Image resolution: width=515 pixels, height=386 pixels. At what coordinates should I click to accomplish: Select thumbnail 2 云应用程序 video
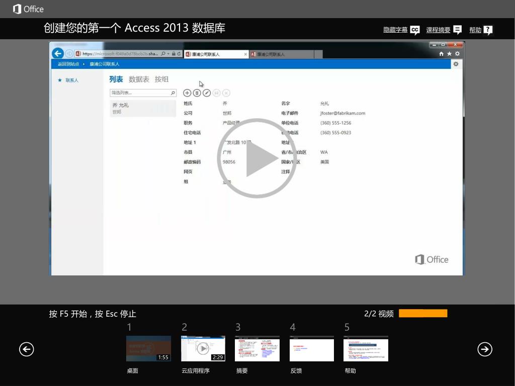[203, 348]
